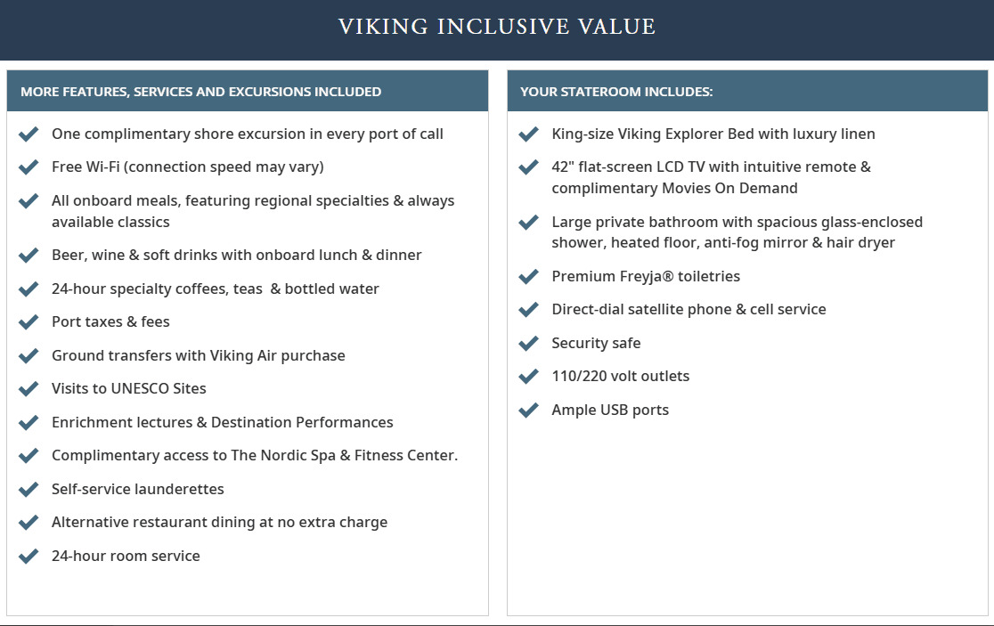Click the Alternative restaurant dining text

point(219,522)
